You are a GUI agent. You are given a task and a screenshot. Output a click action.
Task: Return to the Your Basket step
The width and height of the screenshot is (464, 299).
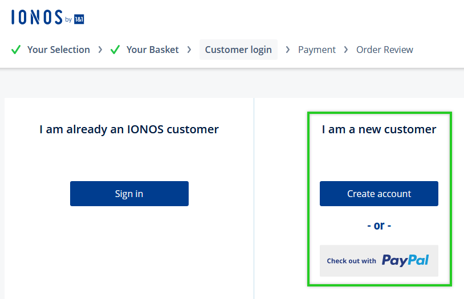point(153,50)
